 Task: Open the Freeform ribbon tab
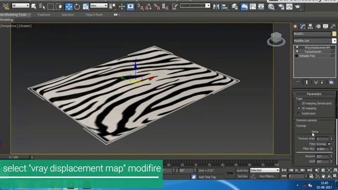pyautogui.click(x=44, y=15)
